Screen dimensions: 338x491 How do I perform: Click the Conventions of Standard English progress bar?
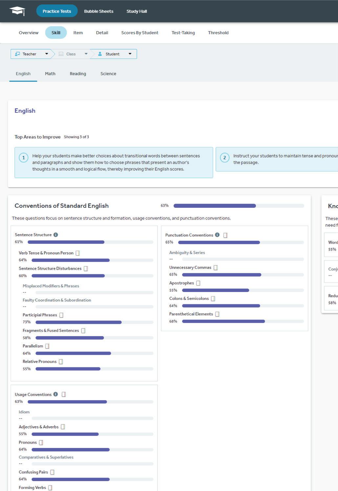coord(239,206)
